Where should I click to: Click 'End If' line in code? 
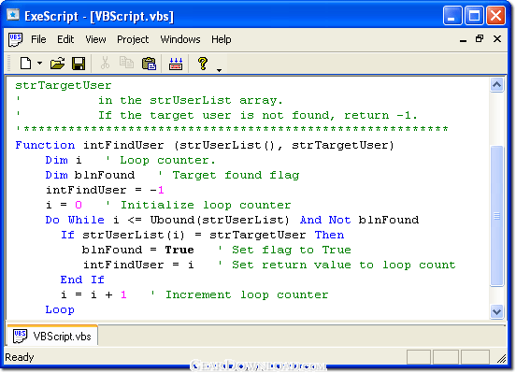click(x=82, y=280)
